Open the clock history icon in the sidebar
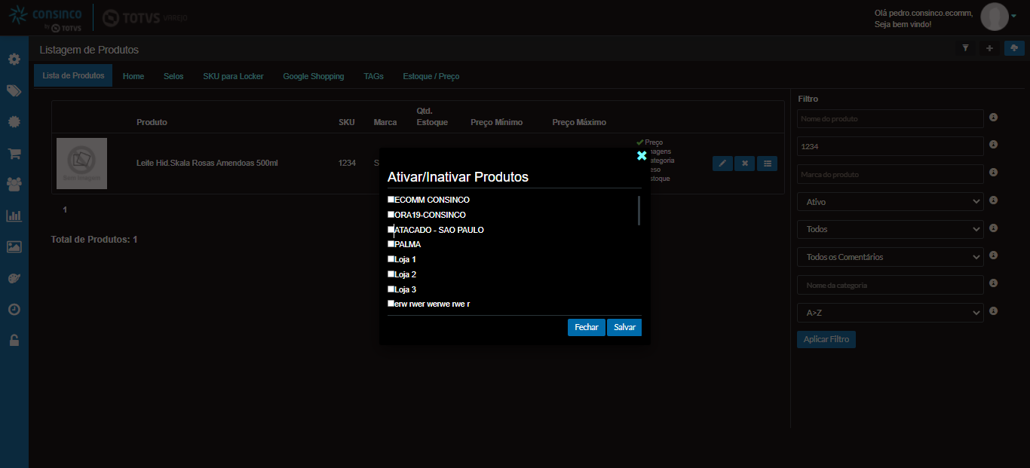Viewport: 1030px width, 468px height. tap(14, 309)
